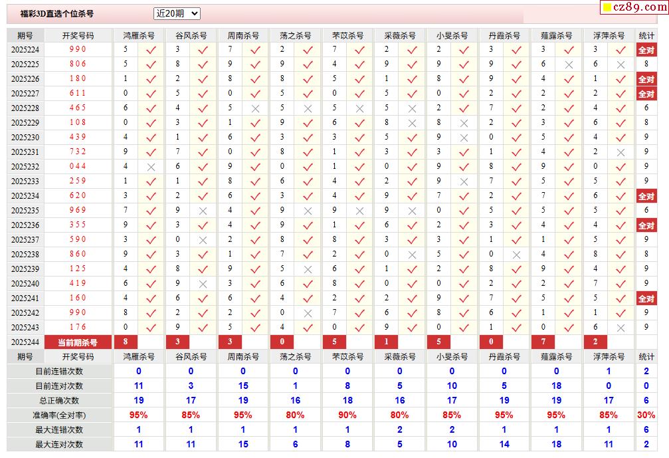This screenshot has height=458, width=669.
Task: Click the 总正确次数 row label
Action: (59, 401)
